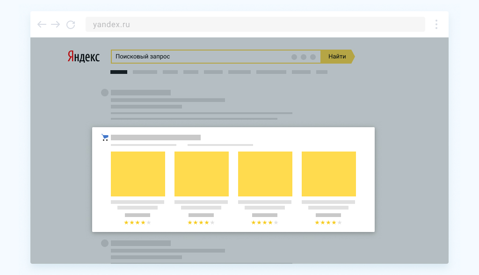Click the Поисковый запрос search field
The image size is (479, 275).
pyautogui.click(x=216, y=57)
